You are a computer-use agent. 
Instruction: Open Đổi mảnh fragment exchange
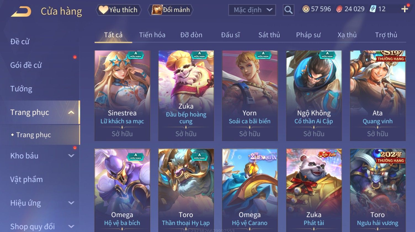tap(171, 10)
